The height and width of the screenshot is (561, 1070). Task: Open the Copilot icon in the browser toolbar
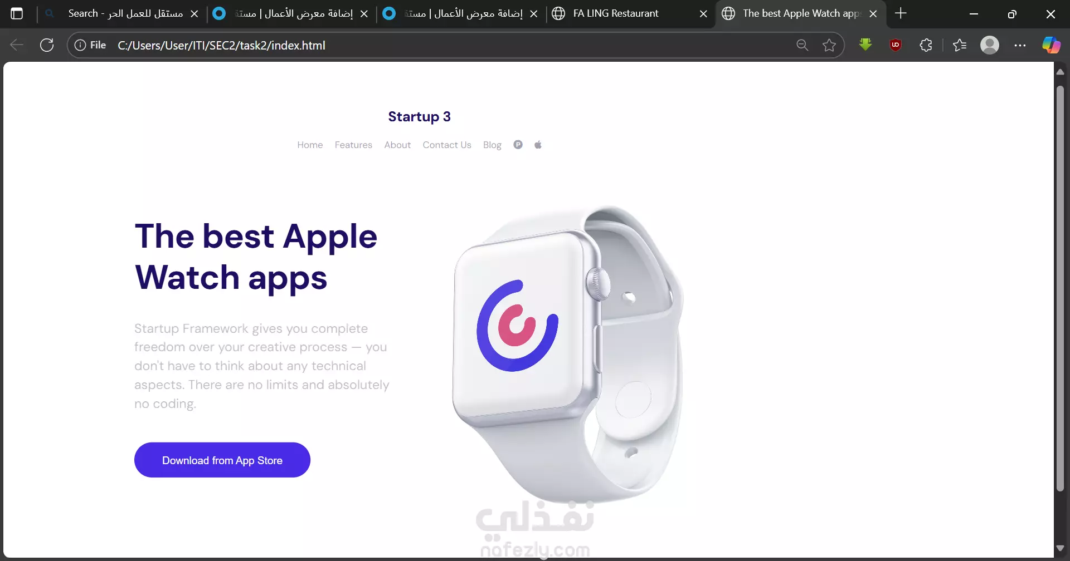pos(1051,45)
